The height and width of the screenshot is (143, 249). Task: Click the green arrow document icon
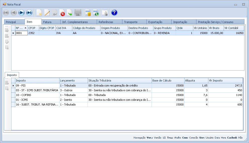coord(70,12)
